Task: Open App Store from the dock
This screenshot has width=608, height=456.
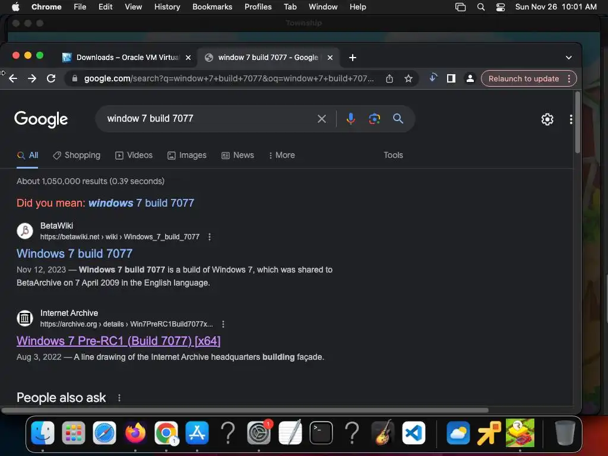Action: coord(197,433)
